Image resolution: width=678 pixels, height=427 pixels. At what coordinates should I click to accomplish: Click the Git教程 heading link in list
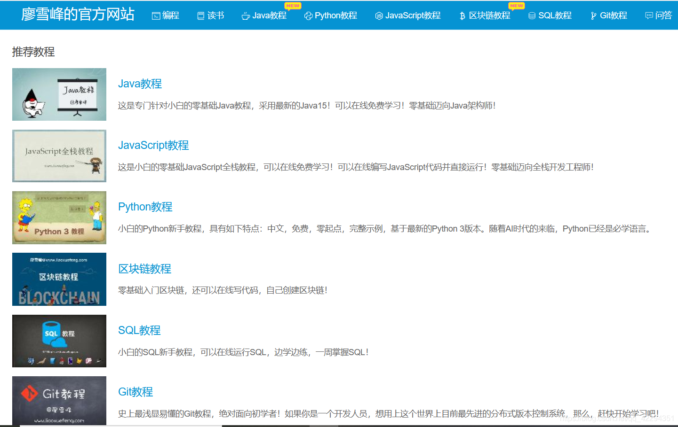click(x=136, y=392)
